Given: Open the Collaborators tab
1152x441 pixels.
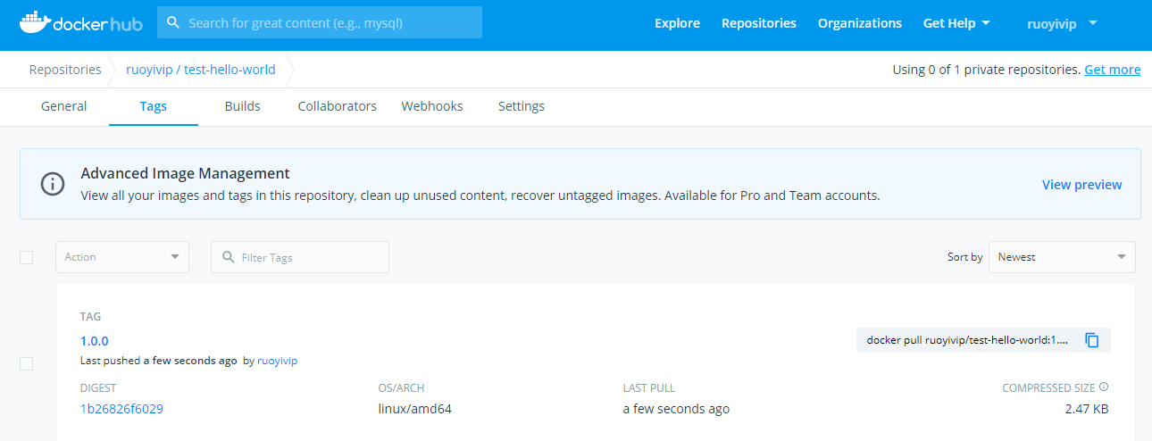Looking at the screenshot, I should coord(337,106).
